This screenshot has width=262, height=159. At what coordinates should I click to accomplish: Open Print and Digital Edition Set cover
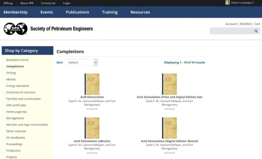coord(170,84)
